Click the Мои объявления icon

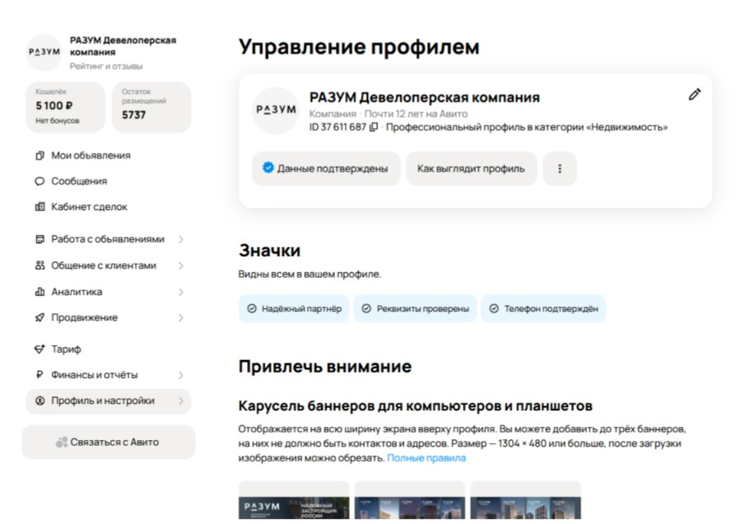pos(40,156)
